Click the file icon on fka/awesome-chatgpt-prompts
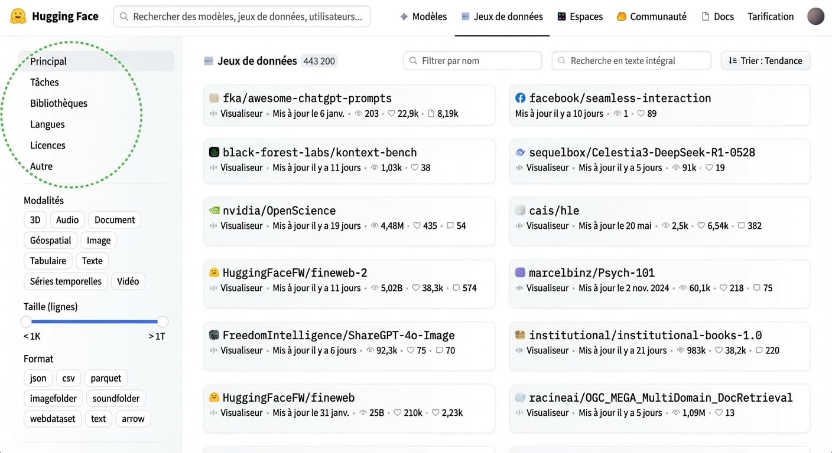The width and height of the screenshot is (832, 453). pos(431,114)
